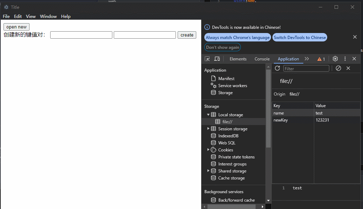Select Cookies in storage list

click(x=225, y=150)
